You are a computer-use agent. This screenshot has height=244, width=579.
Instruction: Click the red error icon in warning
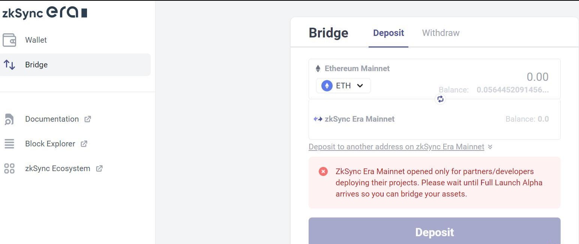pos(323,171)
